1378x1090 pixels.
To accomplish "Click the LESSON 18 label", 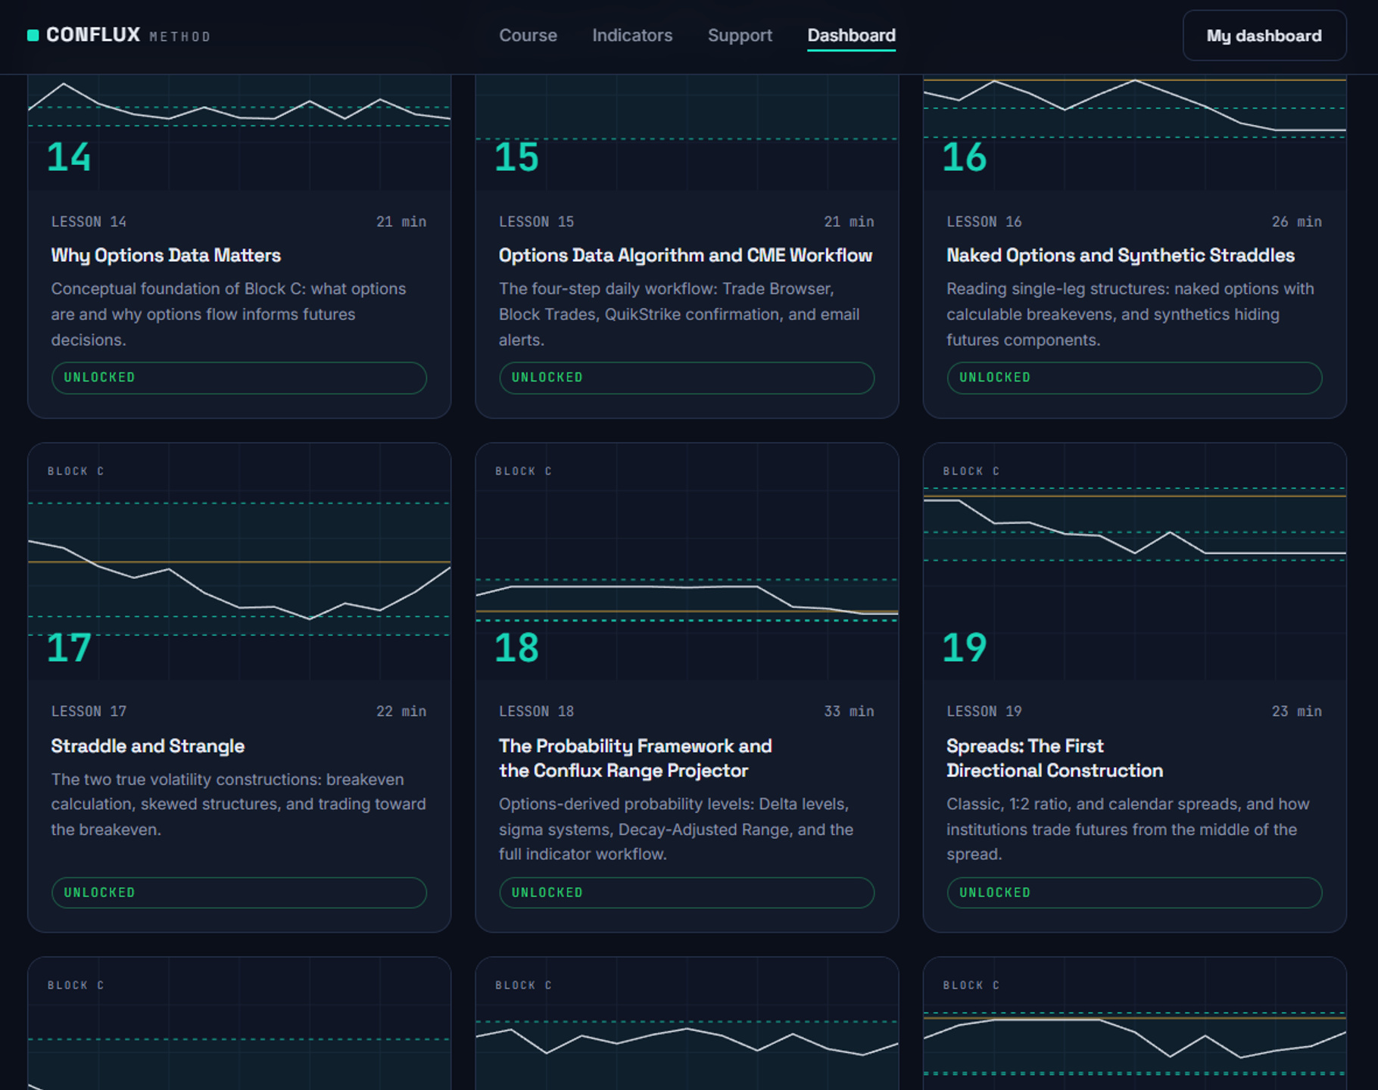I will point(536,712).
